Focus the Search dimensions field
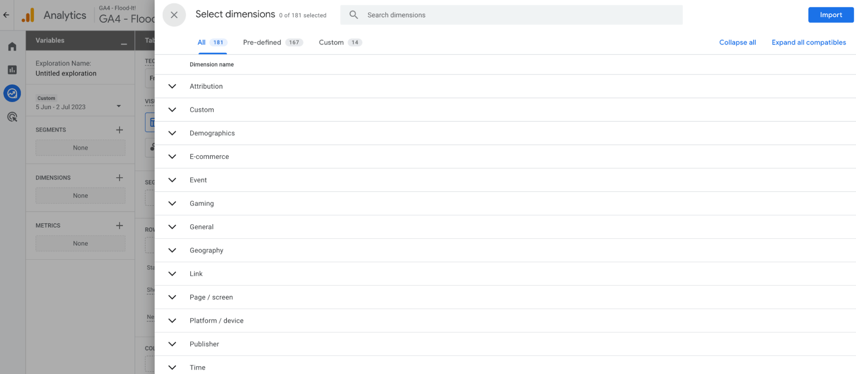Screen dimensions: 856x374 click(x=511, y=15)
